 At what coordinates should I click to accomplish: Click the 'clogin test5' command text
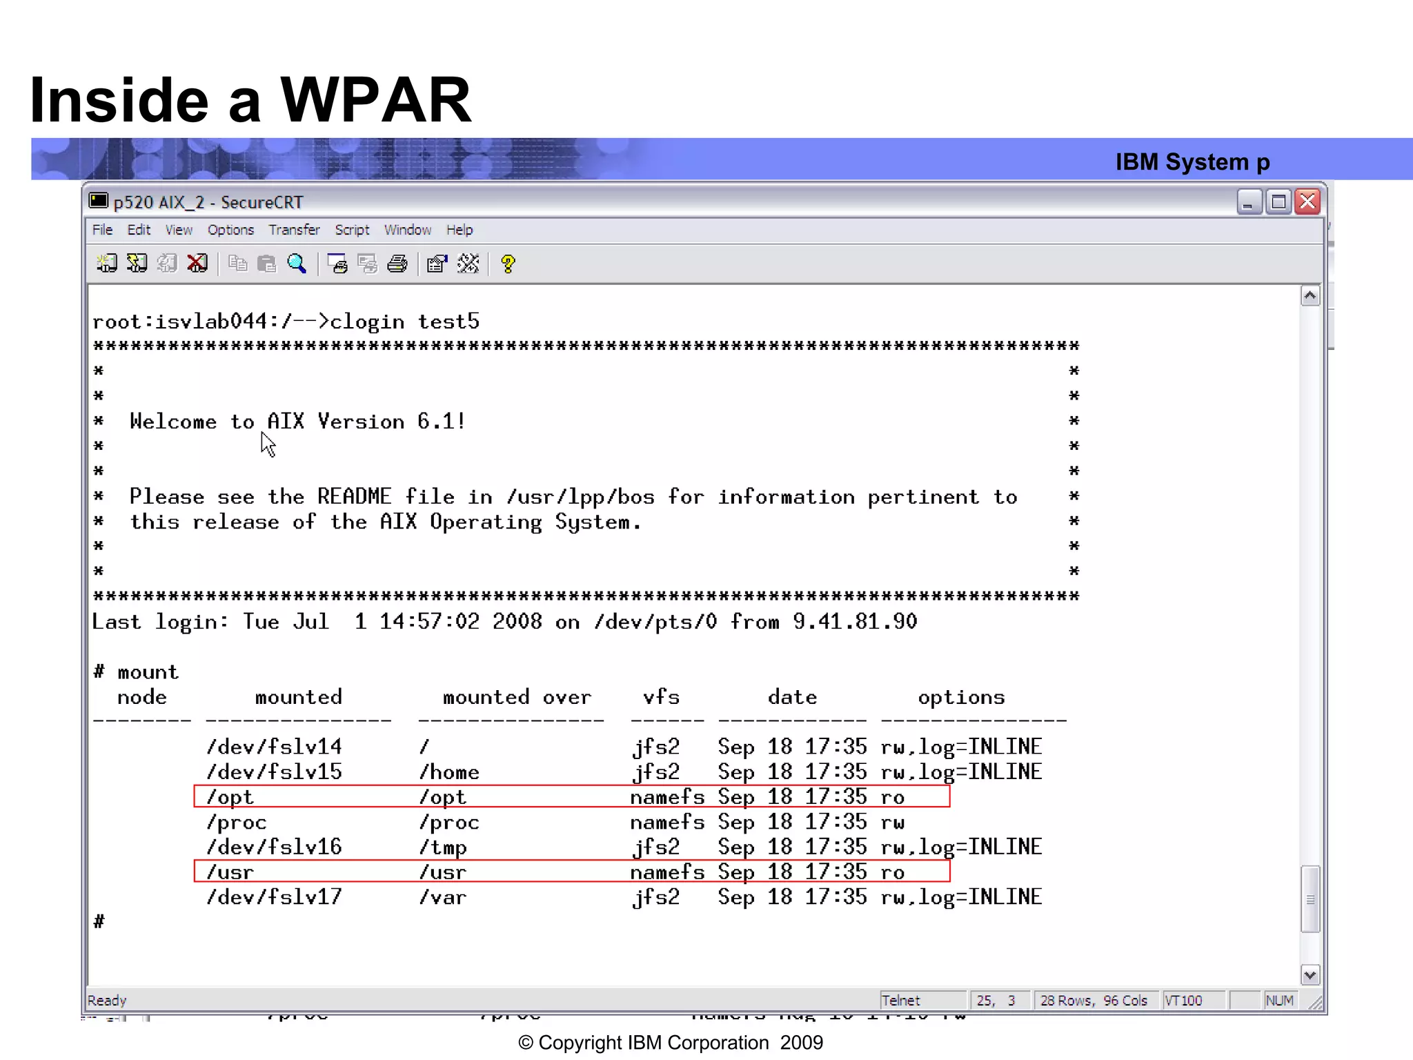pos(405,322)
